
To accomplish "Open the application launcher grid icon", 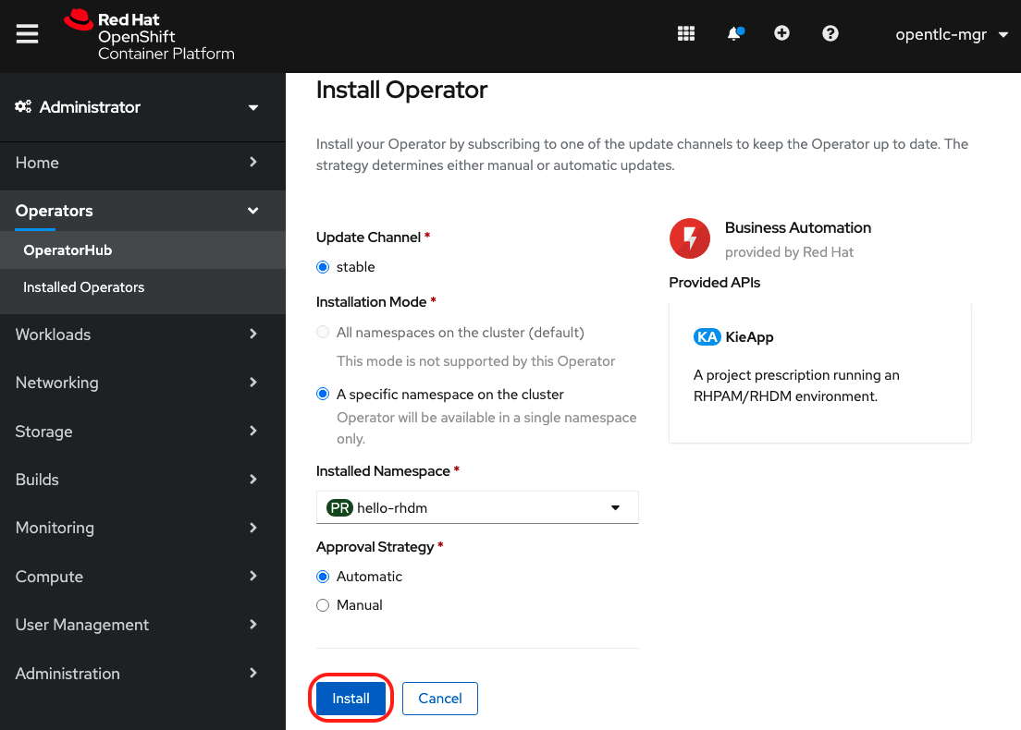I will pos(686,34).
